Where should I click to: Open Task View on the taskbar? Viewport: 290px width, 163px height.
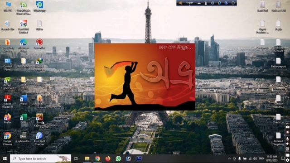tap(76, 158)
